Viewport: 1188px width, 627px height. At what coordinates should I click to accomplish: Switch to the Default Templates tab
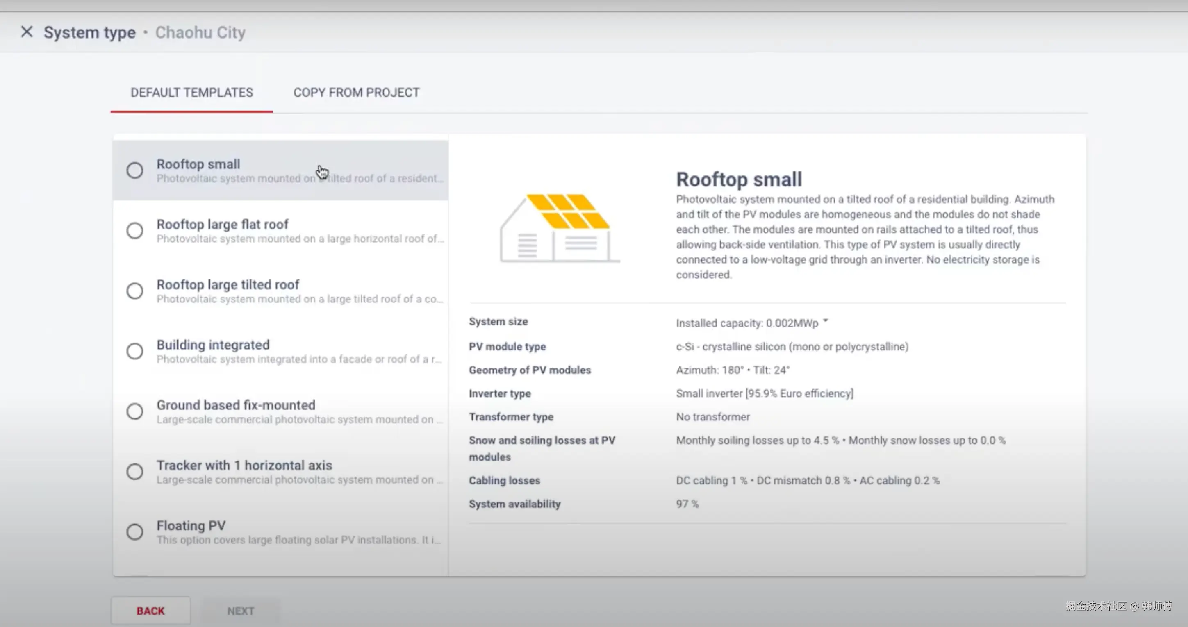[x=191, y=93]
